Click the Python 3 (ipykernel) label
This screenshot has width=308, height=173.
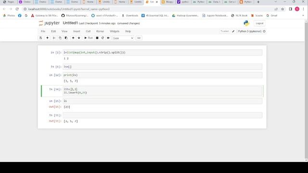(x=250, y=31)
